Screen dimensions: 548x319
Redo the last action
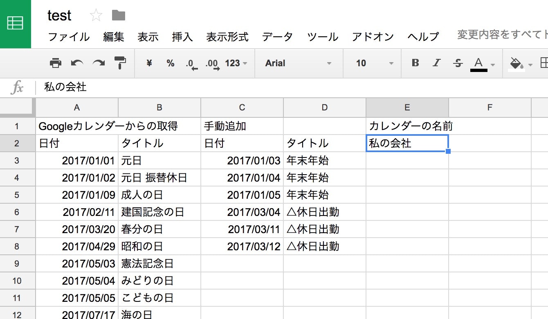(x=99, y=63)
